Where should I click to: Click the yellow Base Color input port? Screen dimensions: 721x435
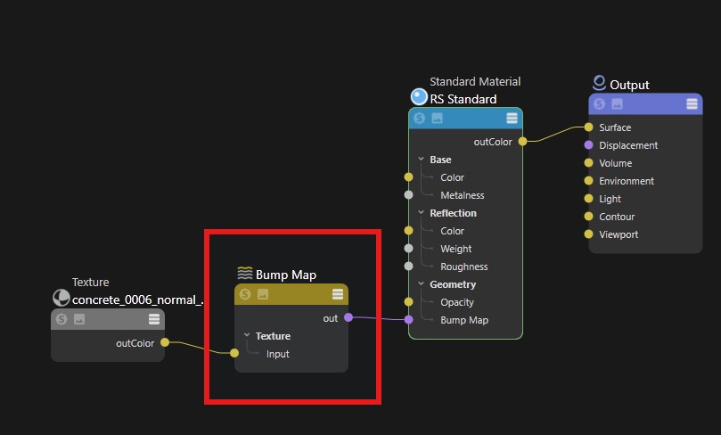[409, 177]
